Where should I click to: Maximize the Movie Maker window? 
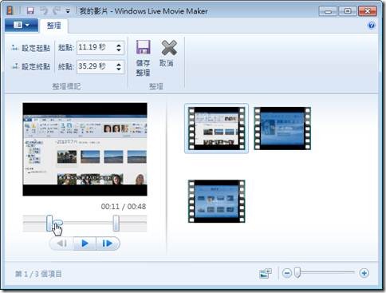coord(348,11)
